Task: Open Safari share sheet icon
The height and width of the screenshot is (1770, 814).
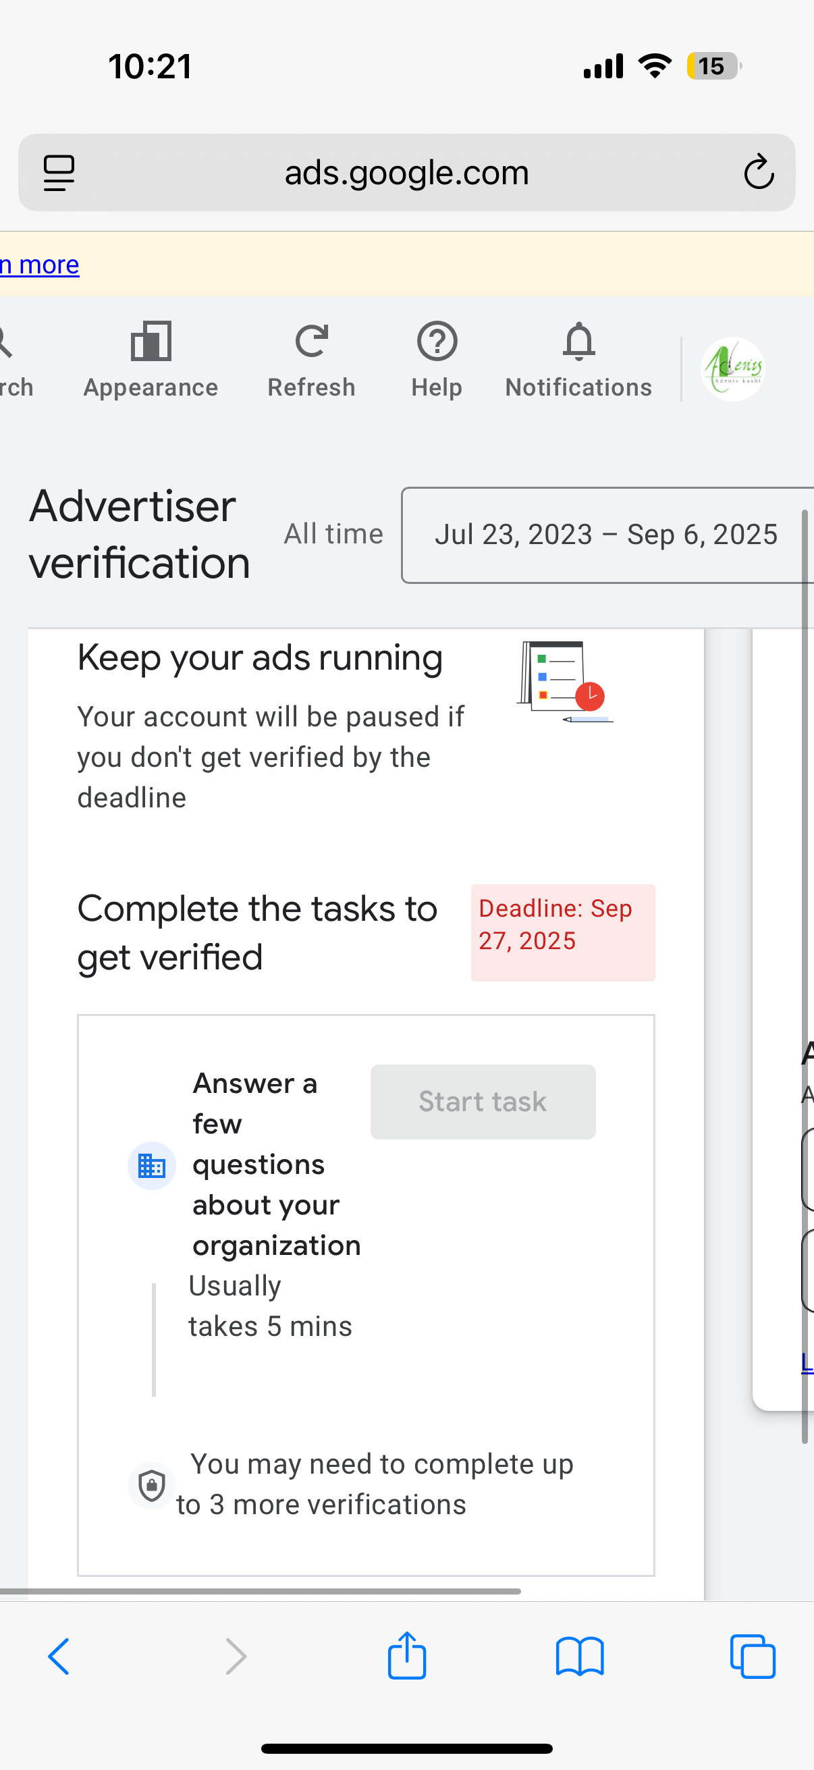Action: point(408,1655)
